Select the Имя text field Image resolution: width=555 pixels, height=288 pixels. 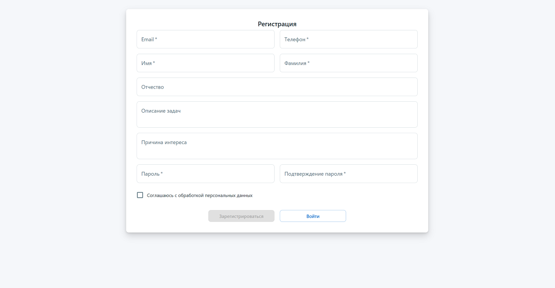[205, 63]
